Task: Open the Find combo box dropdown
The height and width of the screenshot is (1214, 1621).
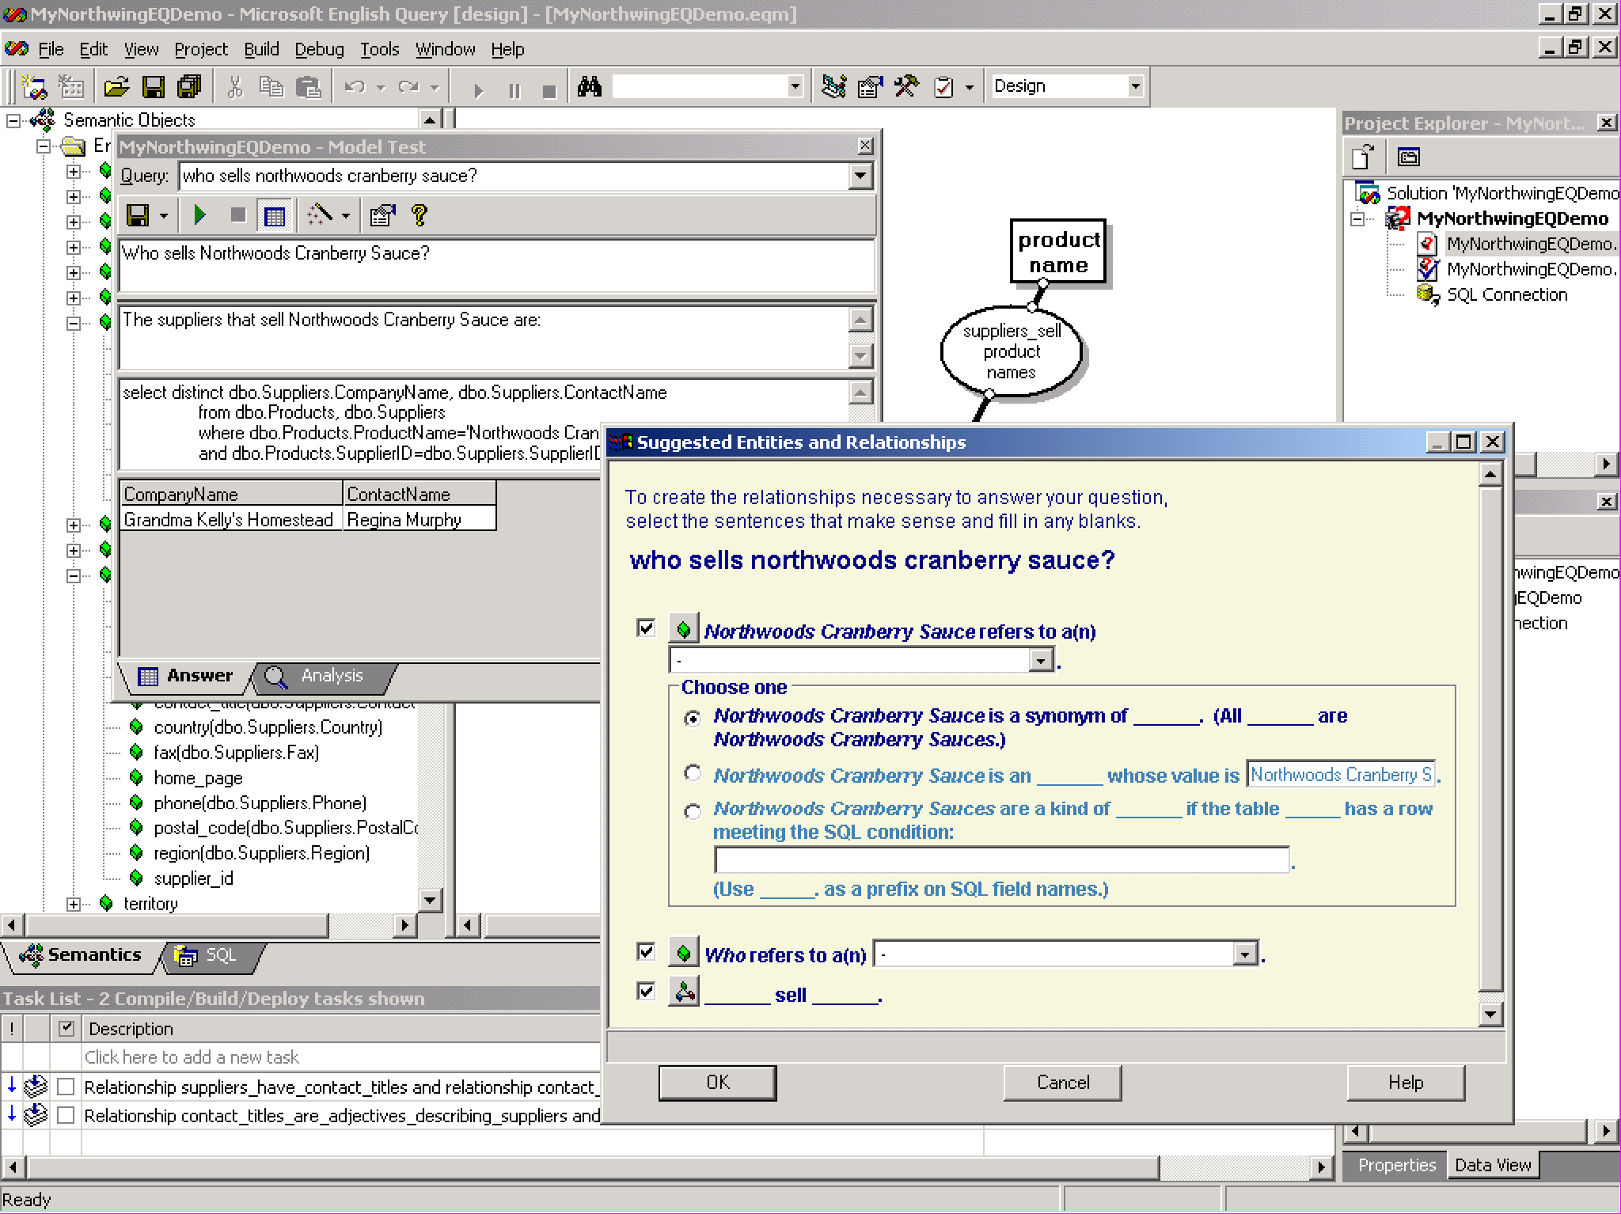Action: [795, 86]
